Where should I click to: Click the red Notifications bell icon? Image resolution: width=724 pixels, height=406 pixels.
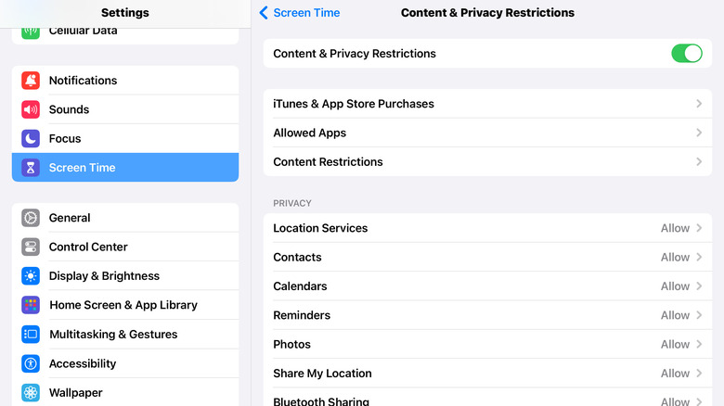[31, 81]
